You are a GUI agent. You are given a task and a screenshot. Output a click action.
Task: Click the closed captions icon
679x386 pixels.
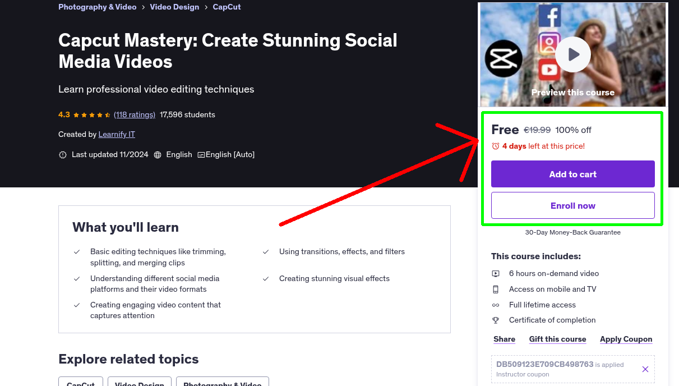click(201, 155)
